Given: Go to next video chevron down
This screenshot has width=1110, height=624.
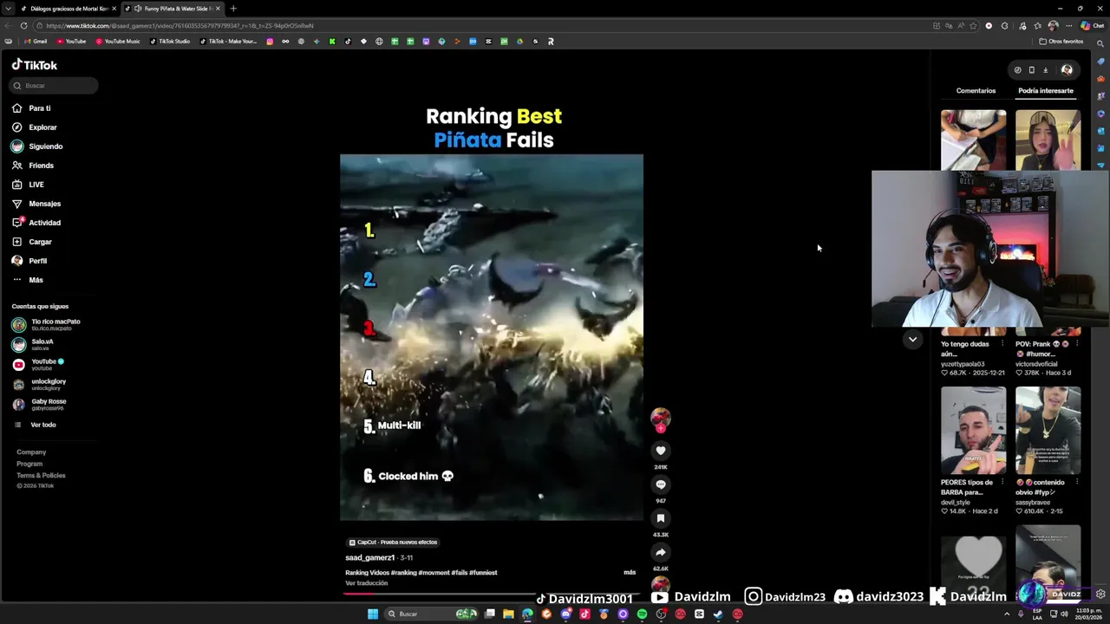Looking at the screenshot, I should click(912, 340).
